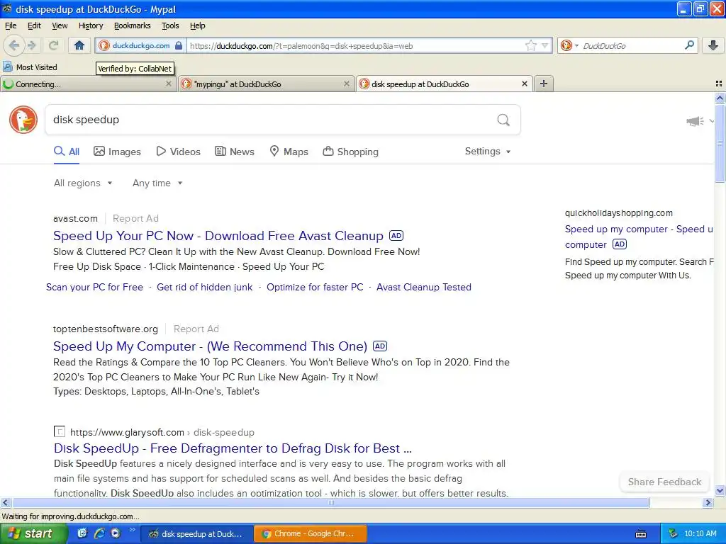Open the File menu
Image resolution: width=726 pixels, height=544 pixels.
pyautogui.click(x=11, y=25)
